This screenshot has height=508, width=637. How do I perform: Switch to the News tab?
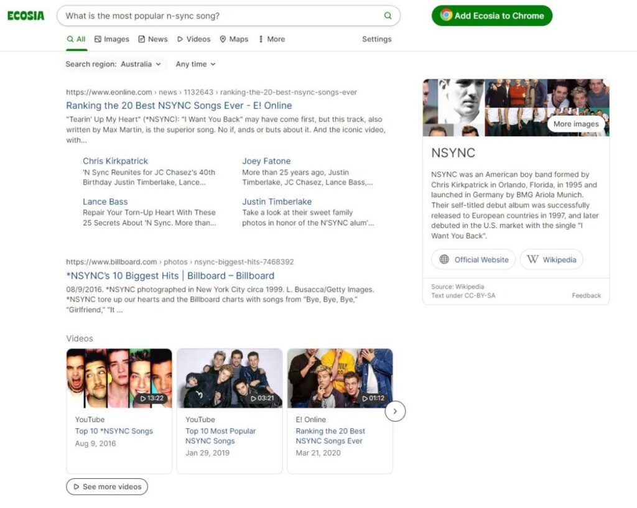pos(153,39)
